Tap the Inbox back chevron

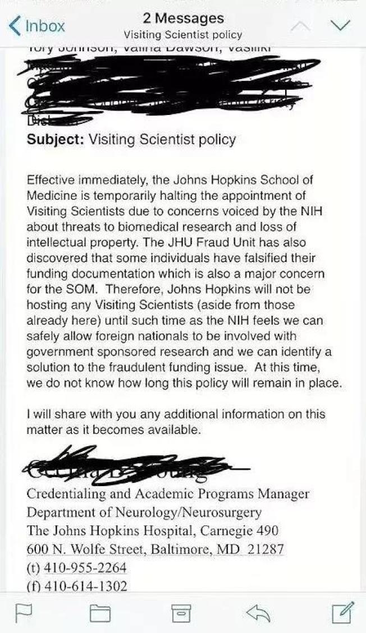pyautogui.click(x=15, y=26)
